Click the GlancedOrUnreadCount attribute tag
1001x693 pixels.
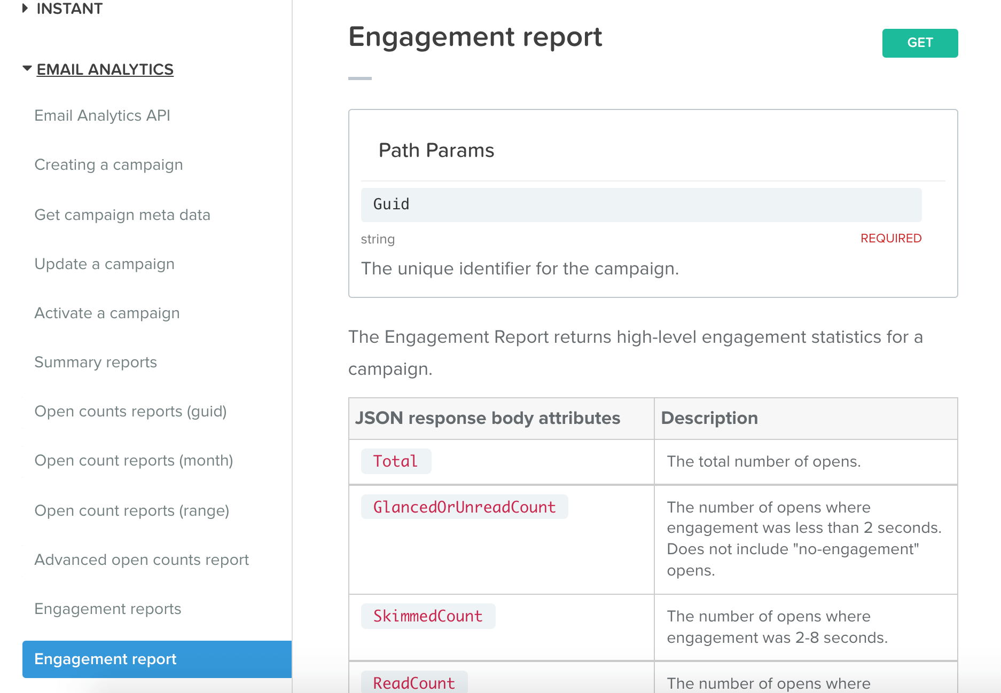pyautogui.click(x=464, y=507)
